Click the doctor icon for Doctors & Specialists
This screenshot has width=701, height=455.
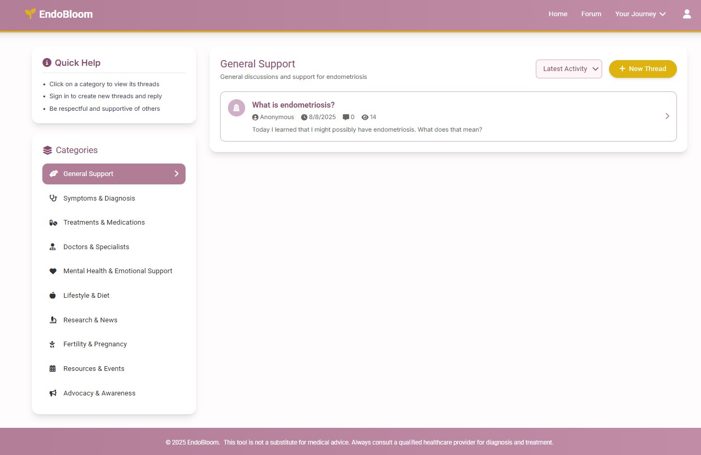pos(53,247)
